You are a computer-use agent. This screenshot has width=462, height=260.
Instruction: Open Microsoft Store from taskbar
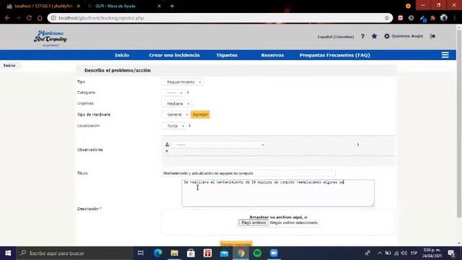(x=191, y=253)
